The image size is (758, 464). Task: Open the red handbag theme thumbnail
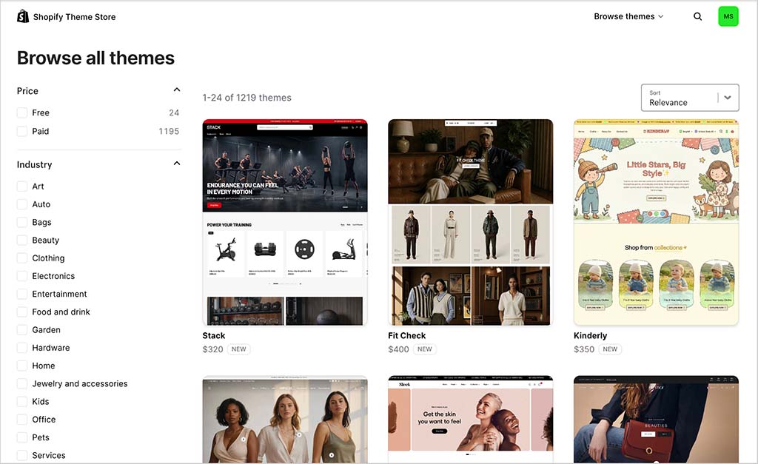[x=656, y=420]
